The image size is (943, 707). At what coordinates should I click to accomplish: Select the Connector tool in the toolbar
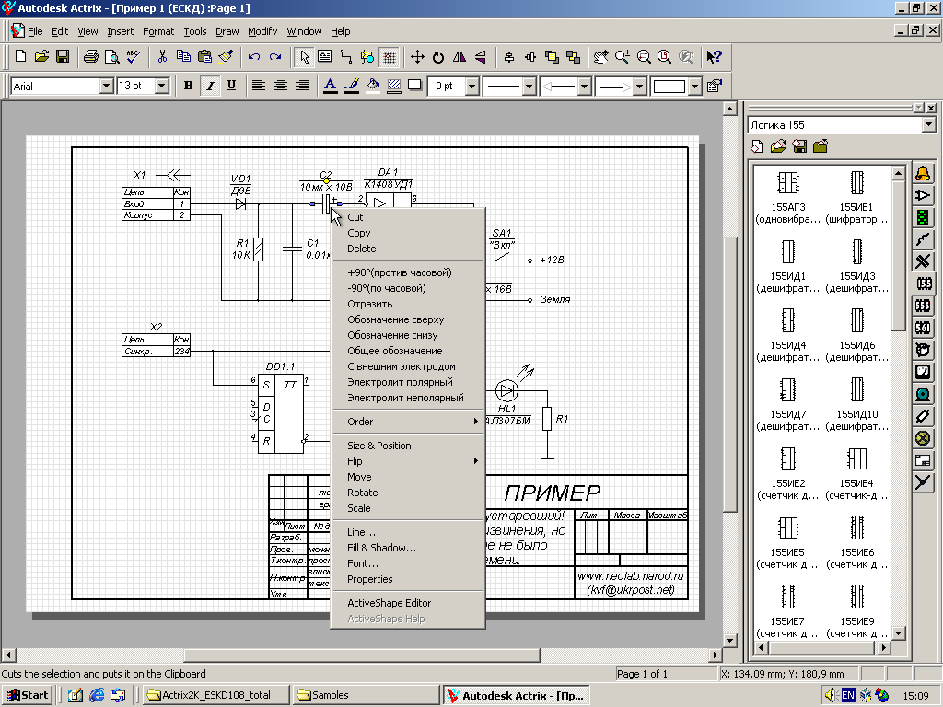[346, 57]
